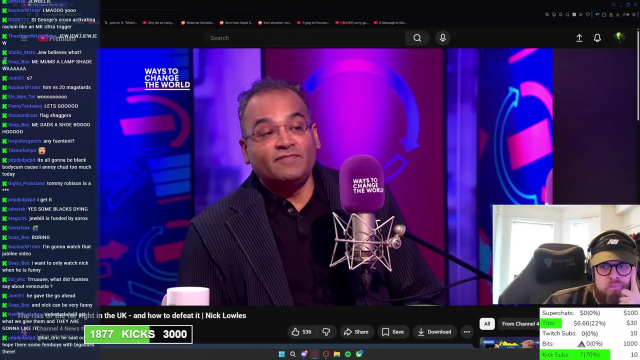Dislike the video with thumbs-down
Viewport: 640px width, 360px height.
click(326, 332)
